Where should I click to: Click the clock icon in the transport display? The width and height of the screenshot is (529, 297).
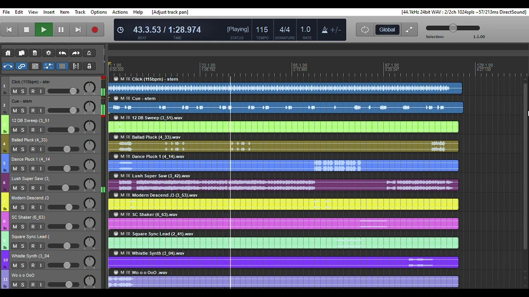(120, 30)
